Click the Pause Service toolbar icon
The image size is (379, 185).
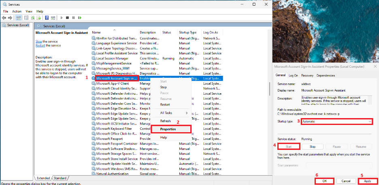tap(73, 18)
